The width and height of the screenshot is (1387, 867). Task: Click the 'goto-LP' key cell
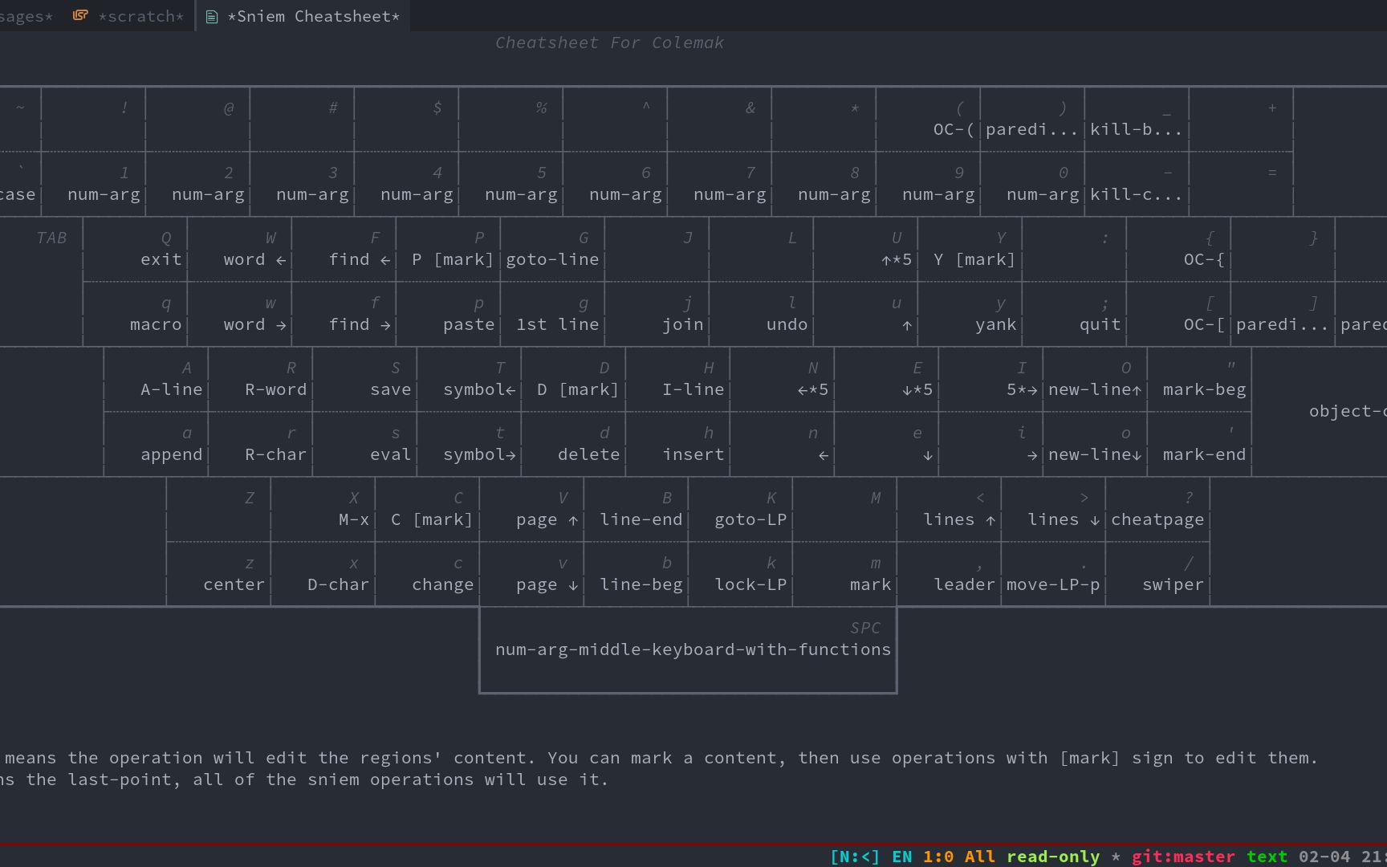(741, 509)
